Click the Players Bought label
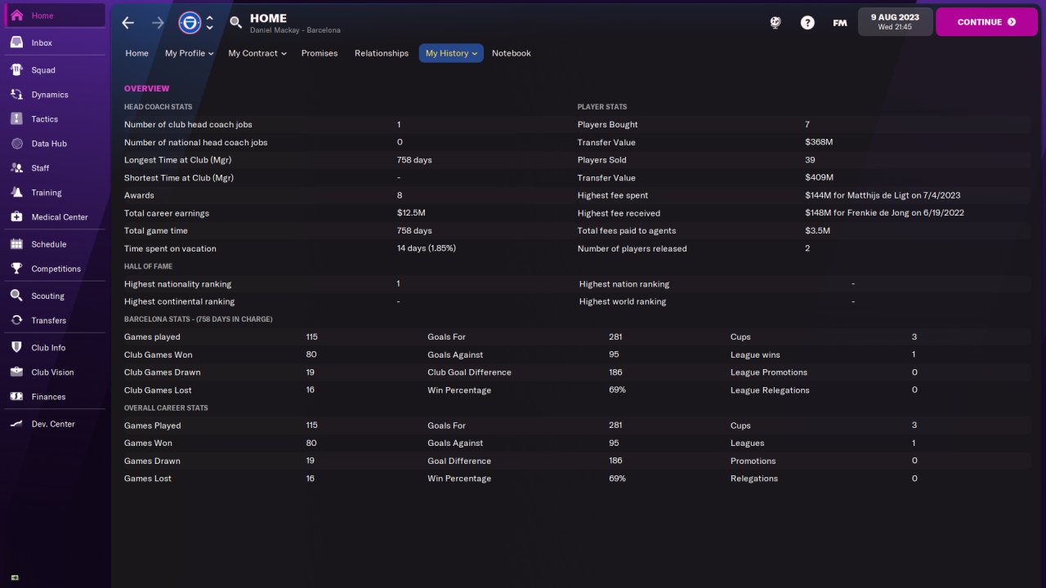1046x588 pixels. (607, 125)
